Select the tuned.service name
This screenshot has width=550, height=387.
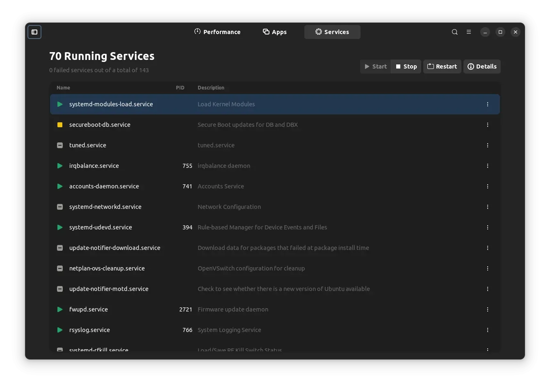(x=88, y=145)
